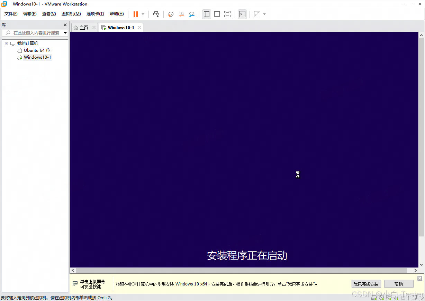Open the 文件(F) menu
This screenshot has width=425, height=301.
[x=11, y=14]
